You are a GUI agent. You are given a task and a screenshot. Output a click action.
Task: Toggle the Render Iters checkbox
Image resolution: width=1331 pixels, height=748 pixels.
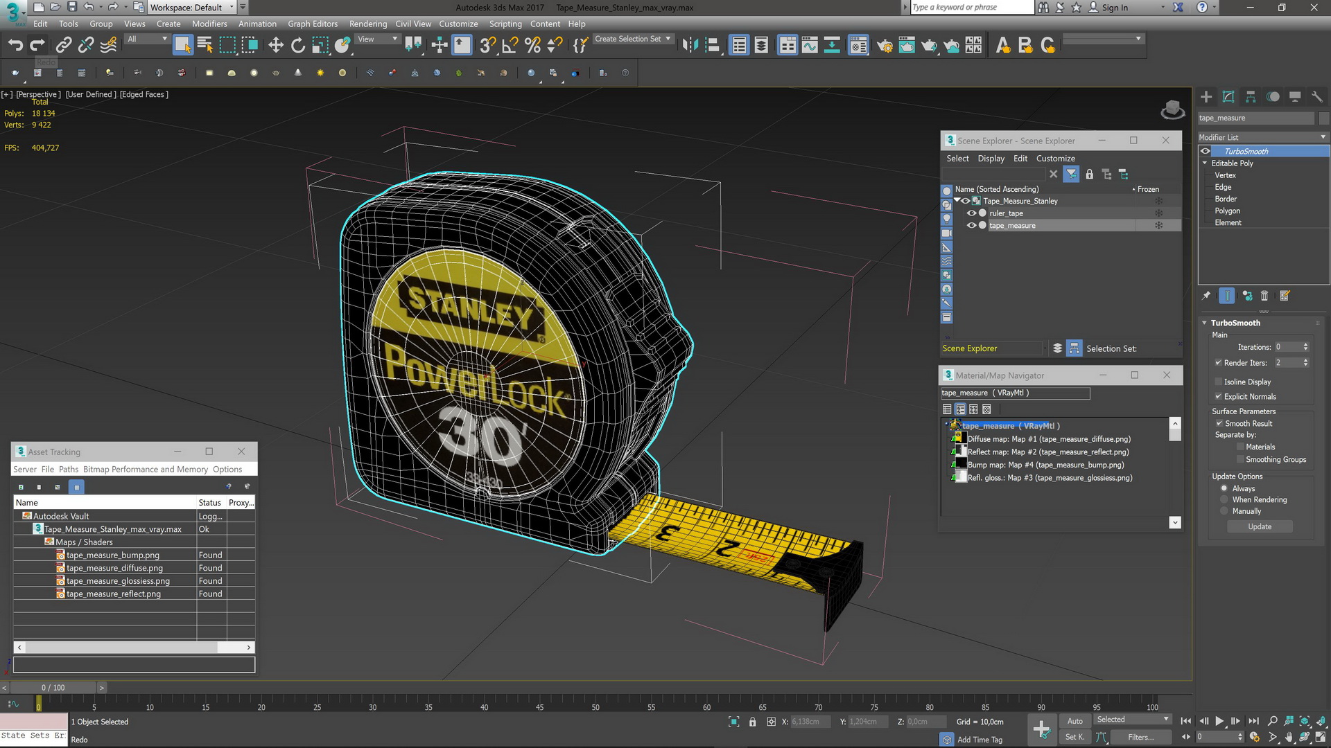1218,363
